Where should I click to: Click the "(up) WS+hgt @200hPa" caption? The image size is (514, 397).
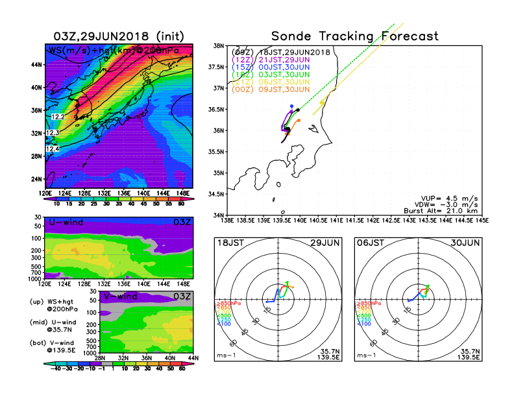(53, 306)
